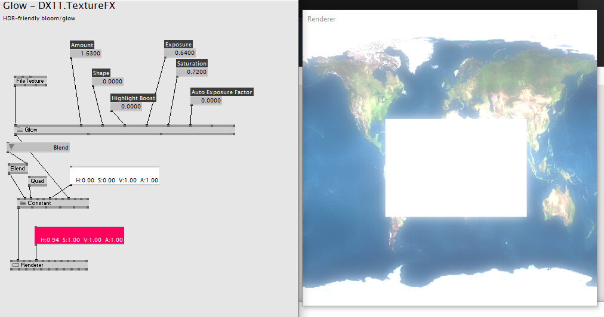Select the Amount value 1.6300 box
The width and height of the screenshot is (604, 317).
click(x=85, y=54)
